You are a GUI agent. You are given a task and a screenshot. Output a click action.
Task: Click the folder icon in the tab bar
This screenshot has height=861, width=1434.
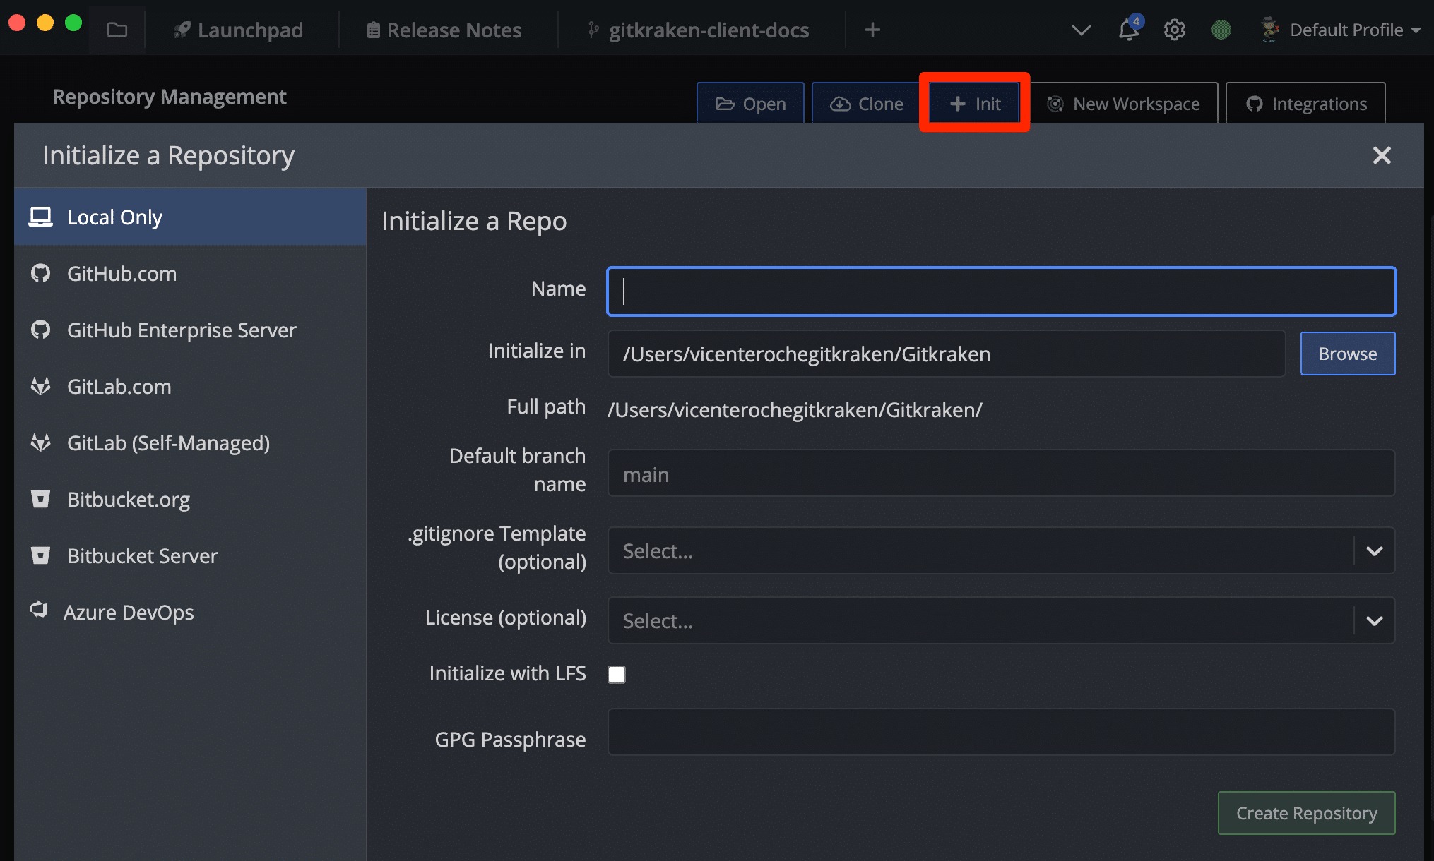point(117,30)
